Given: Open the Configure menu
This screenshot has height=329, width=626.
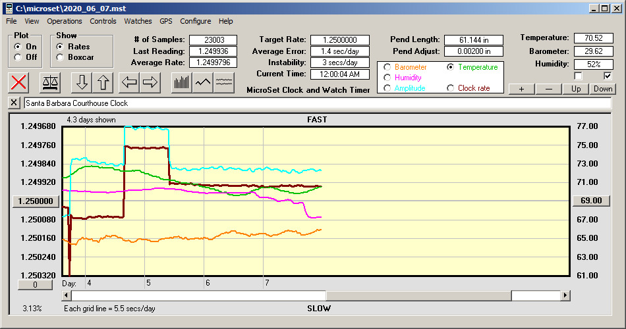Looking at the screenshot, I should [196, 21].
